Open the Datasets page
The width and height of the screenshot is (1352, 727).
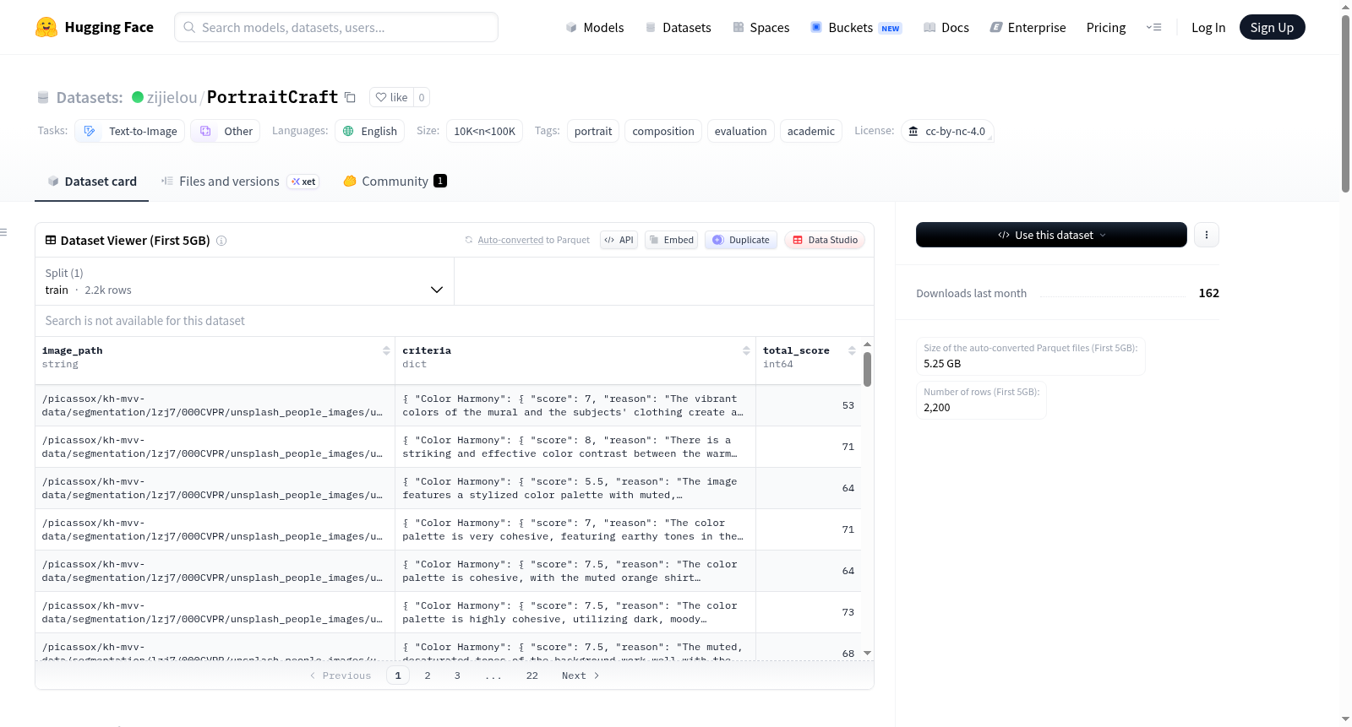[679, 27]
